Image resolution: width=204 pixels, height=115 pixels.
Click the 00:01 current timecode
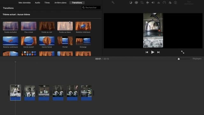[x=98, y=59]
